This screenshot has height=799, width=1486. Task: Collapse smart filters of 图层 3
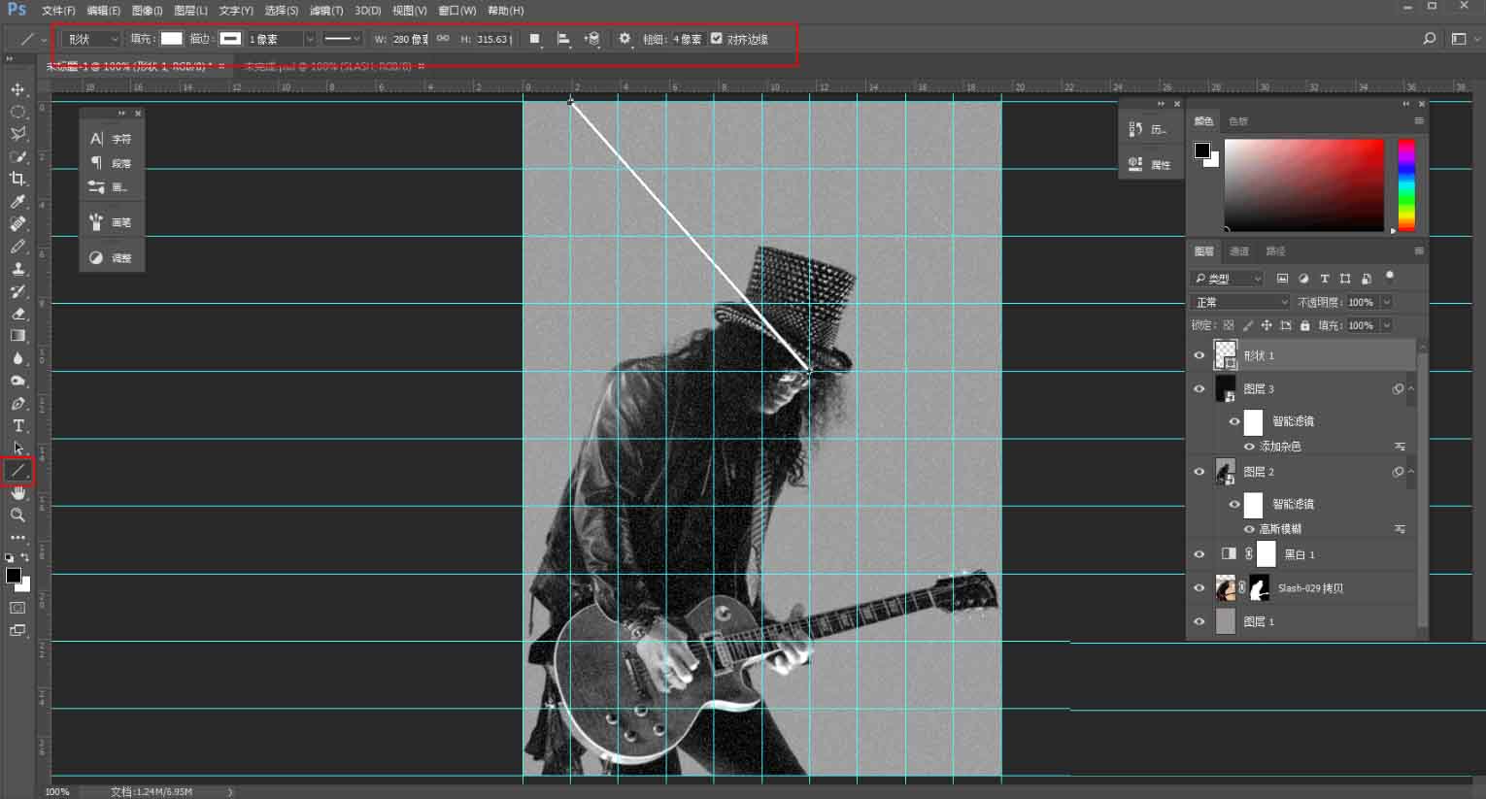tap(1411, 388)
